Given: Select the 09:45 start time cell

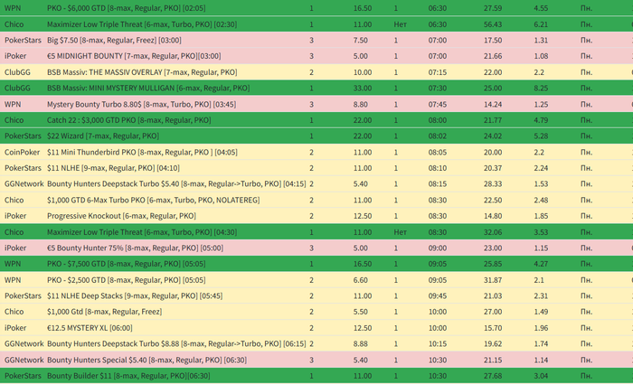Looking at the screenshot, I should 438,295.
